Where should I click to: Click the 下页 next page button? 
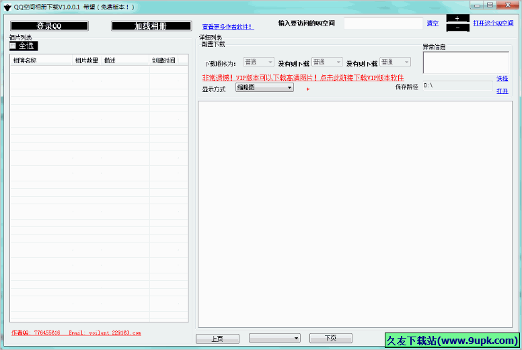click(331, 338)
